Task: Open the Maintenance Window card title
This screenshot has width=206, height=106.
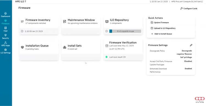Action: point(81,20)
